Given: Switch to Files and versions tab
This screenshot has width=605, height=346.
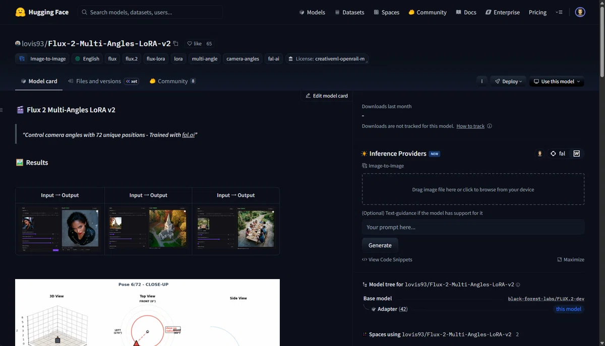Looking at the screenshot, I should pyautogui.click(x=103, y=81).
